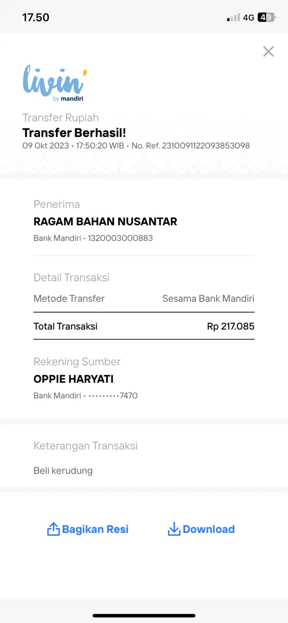This screenshot has width=288, height=623.
Task: Tap the download arrow icon
Action: click(x=174, y=529)
